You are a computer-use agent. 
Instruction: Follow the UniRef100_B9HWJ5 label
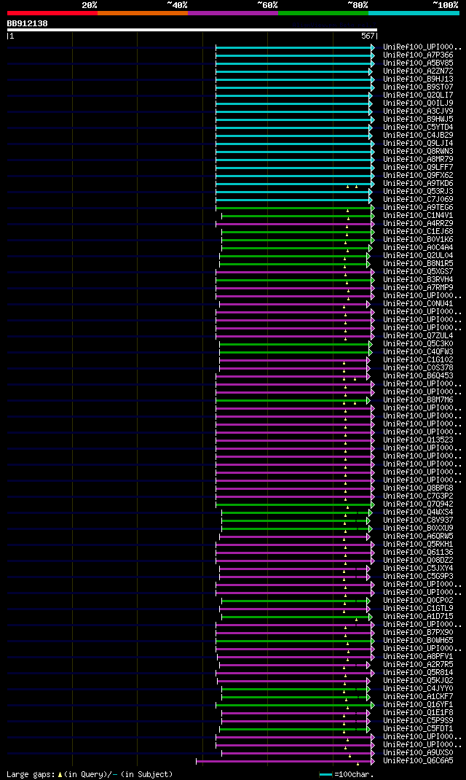coord(418,120)
